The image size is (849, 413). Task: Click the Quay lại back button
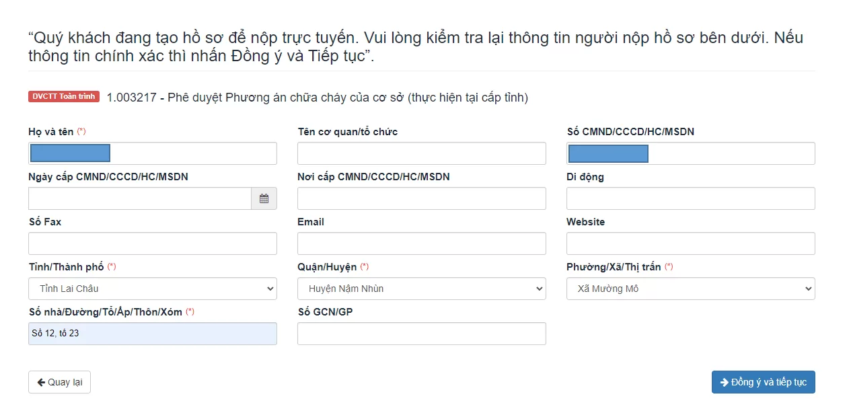click(59, 382)
